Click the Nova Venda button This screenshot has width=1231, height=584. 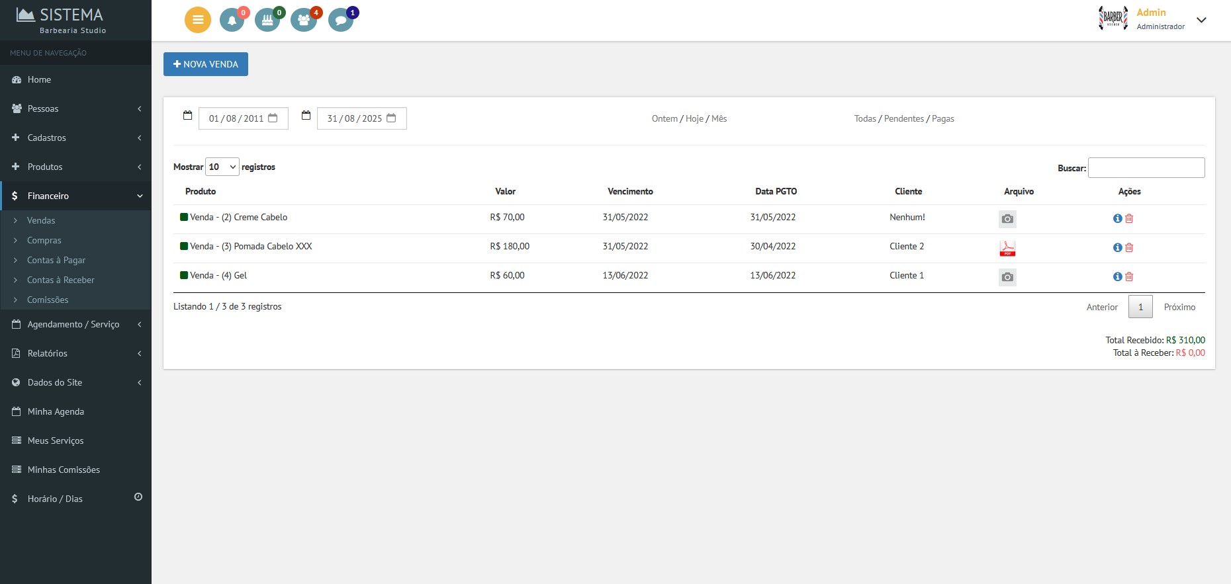[205, 64]
